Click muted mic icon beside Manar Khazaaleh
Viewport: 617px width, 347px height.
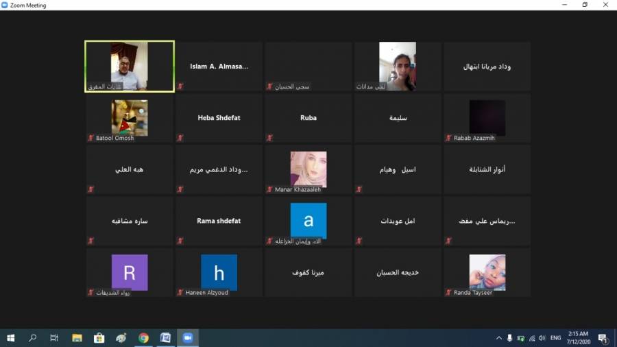point(269,189)
